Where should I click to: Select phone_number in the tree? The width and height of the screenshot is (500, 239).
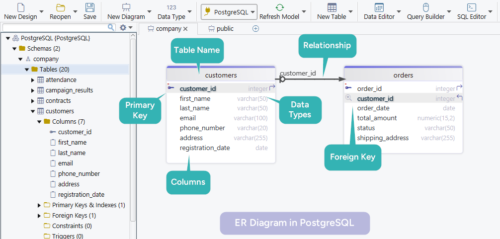click(x=79, y=174)
